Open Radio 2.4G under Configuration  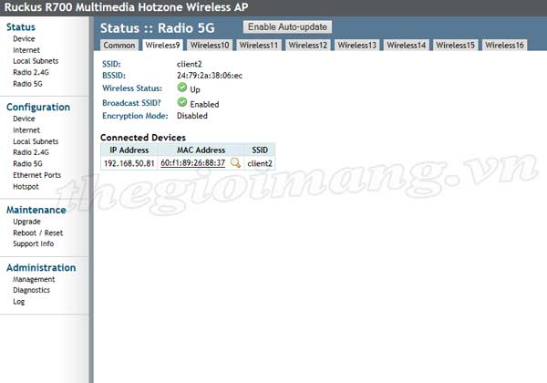tap(31, 152)
